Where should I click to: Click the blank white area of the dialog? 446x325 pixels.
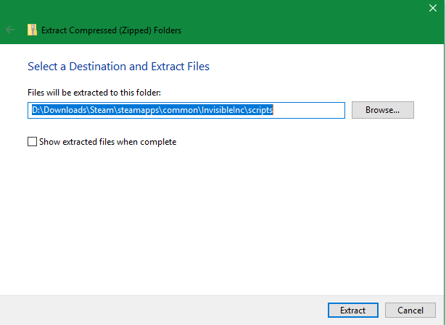pyautogui.click(x=218, y=217)
